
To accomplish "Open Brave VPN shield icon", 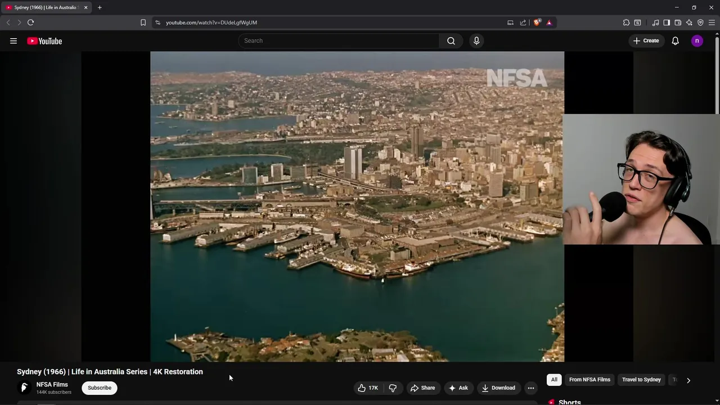I will [x=700, y=22].
